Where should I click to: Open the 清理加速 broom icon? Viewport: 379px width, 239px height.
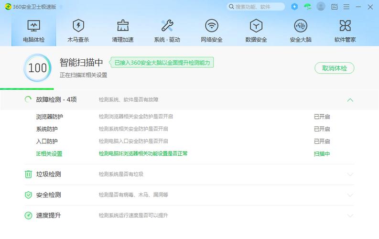pyautogui.click(x=123, y=26)
